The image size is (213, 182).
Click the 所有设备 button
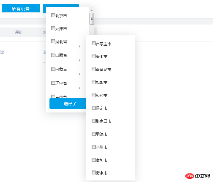pyautogui.click(x=21, y=8)
